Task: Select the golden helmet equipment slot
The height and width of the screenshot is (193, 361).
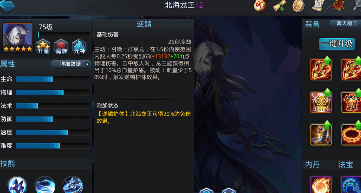Action: 321,102
